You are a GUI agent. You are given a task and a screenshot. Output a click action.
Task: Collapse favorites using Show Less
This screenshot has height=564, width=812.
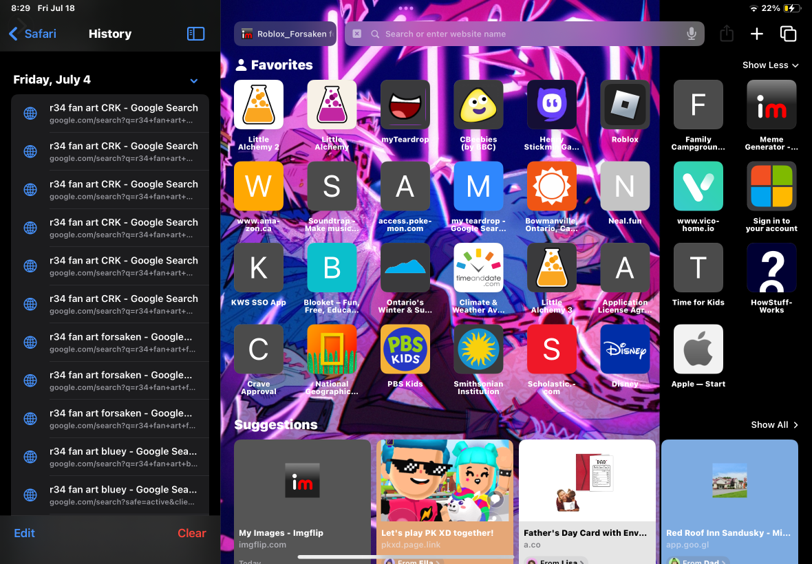[770, 65]
